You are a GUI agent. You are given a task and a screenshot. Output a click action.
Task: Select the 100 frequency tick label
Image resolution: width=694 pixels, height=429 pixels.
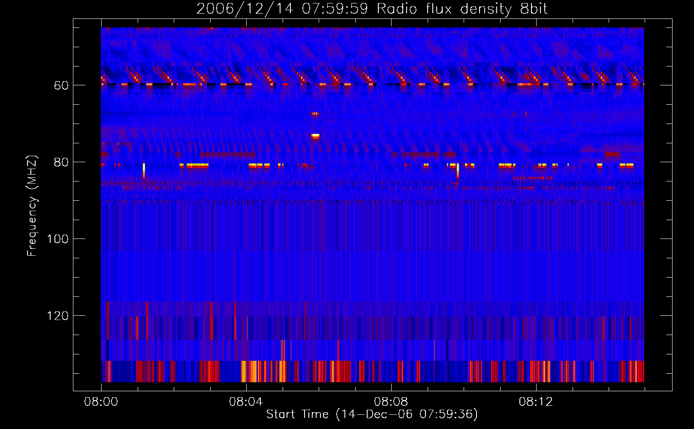click(58, 239)
